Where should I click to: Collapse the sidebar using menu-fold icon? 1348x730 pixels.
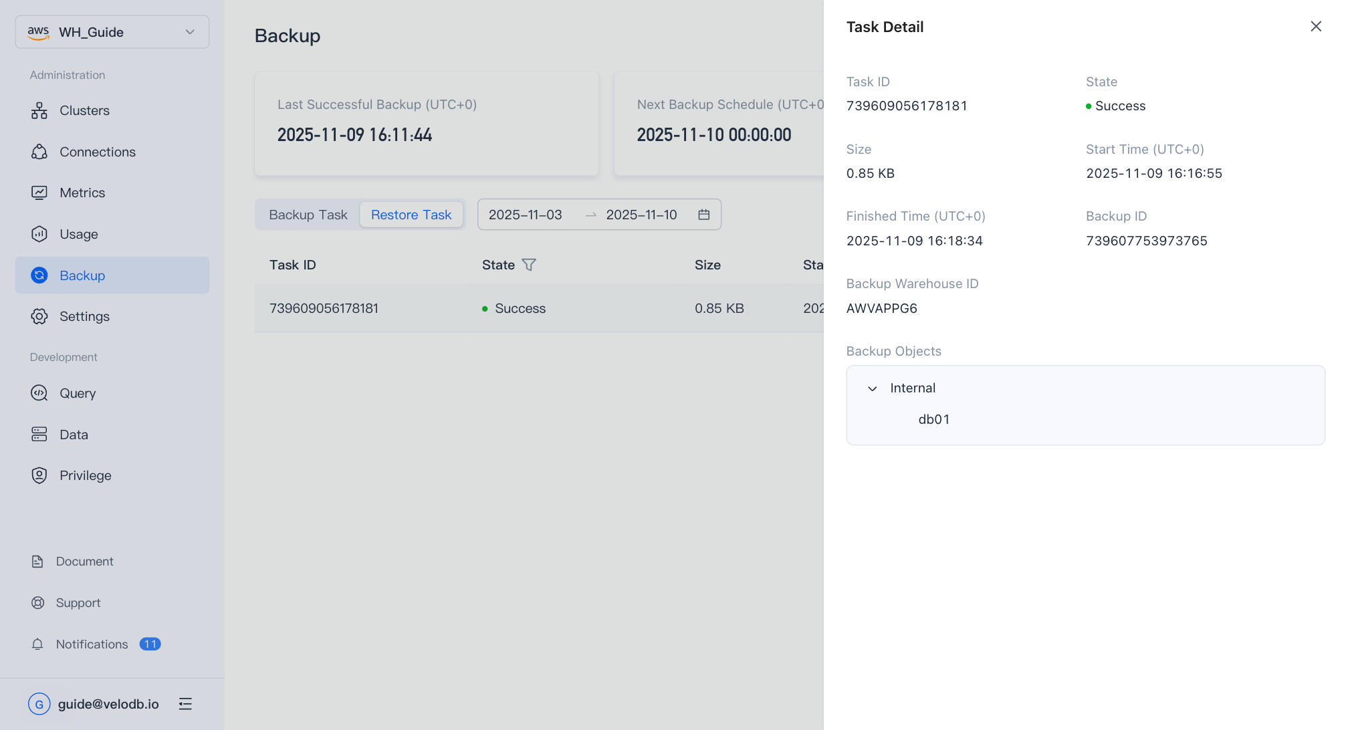pyautogui.click(x=185, y=704)
